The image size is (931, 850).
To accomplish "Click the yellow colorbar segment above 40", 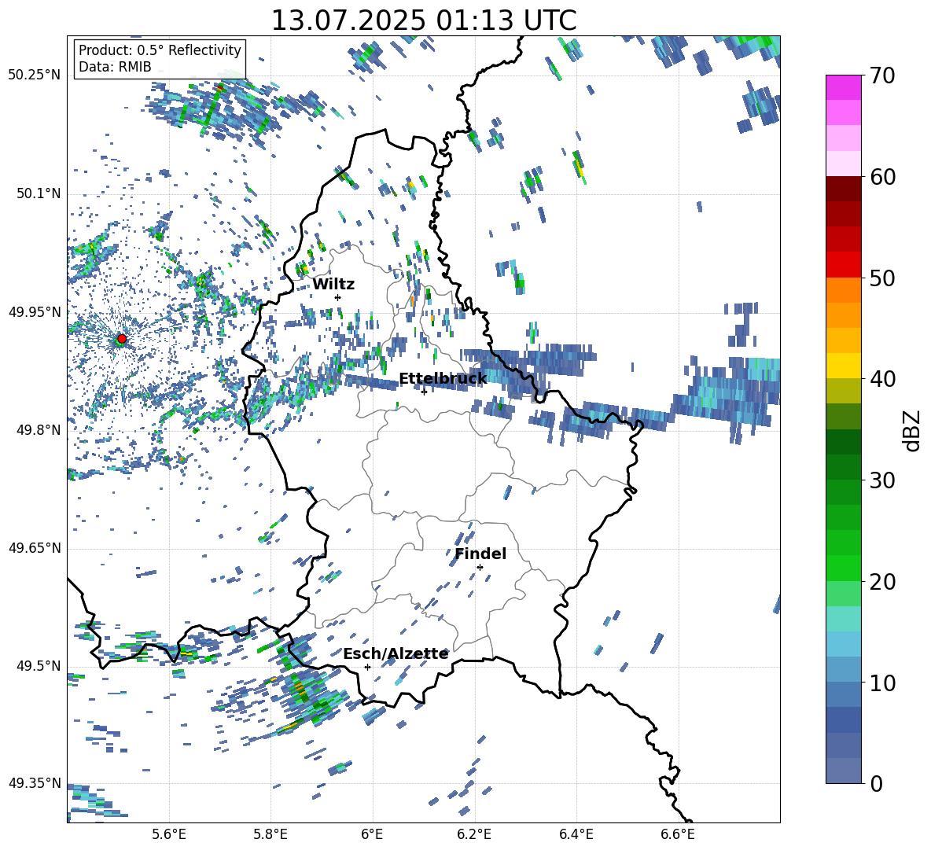I will pos(843,366).
